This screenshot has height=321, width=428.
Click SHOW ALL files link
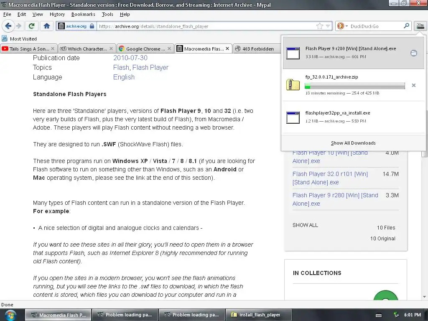point(305,225)
